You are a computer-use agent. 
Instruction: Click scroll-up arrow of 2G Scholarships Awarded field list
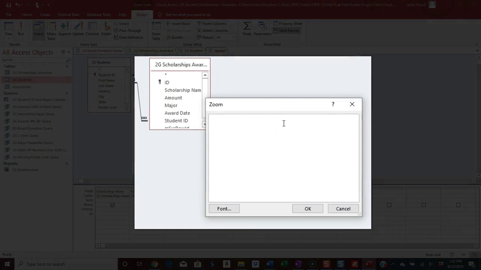point(205,75)
